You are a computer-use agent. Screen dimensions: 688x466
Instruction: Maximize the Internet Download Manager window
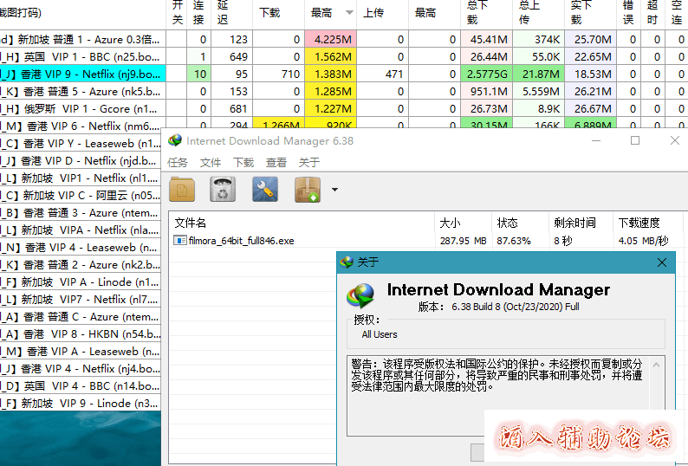(x=635, y=141)
